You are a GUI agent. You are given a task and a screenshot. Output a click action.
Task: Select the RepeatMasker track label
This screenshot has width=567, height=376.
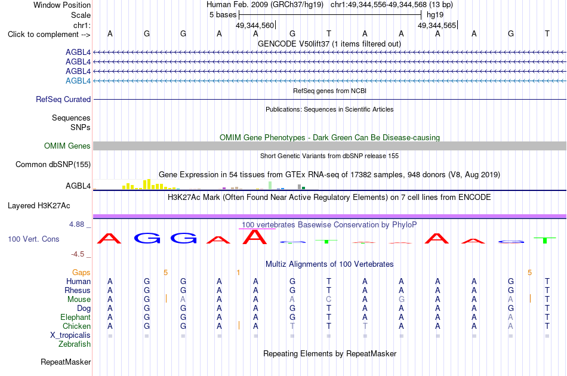(66, 362)
